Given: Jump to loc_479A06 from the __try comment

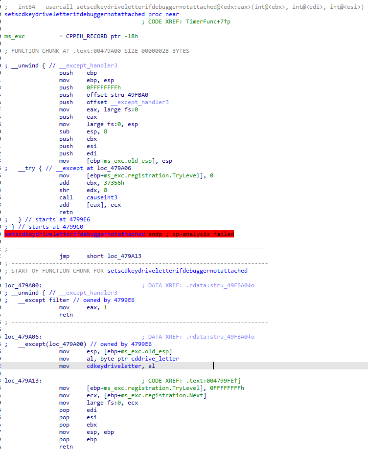Looking at the screenshot, I should 114,168.
